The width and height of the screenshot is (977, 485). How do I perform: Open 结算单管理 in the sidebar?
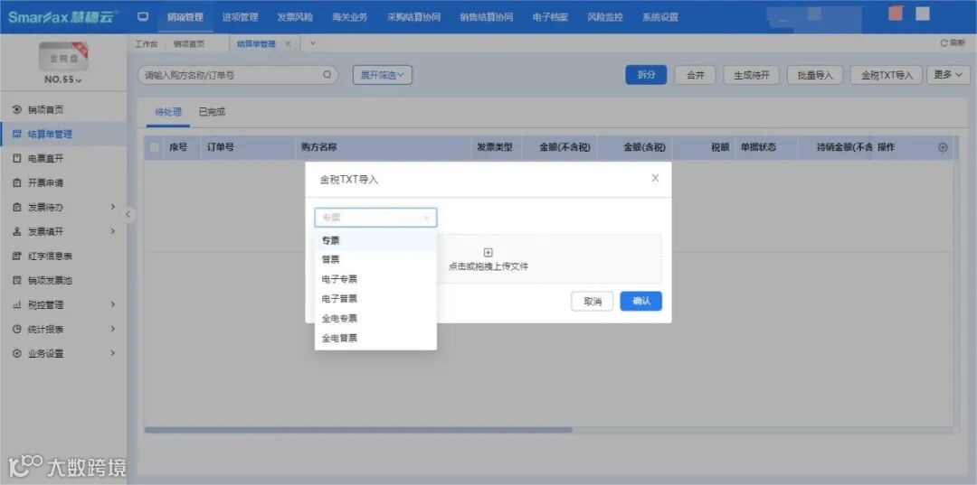pos(63,134)
